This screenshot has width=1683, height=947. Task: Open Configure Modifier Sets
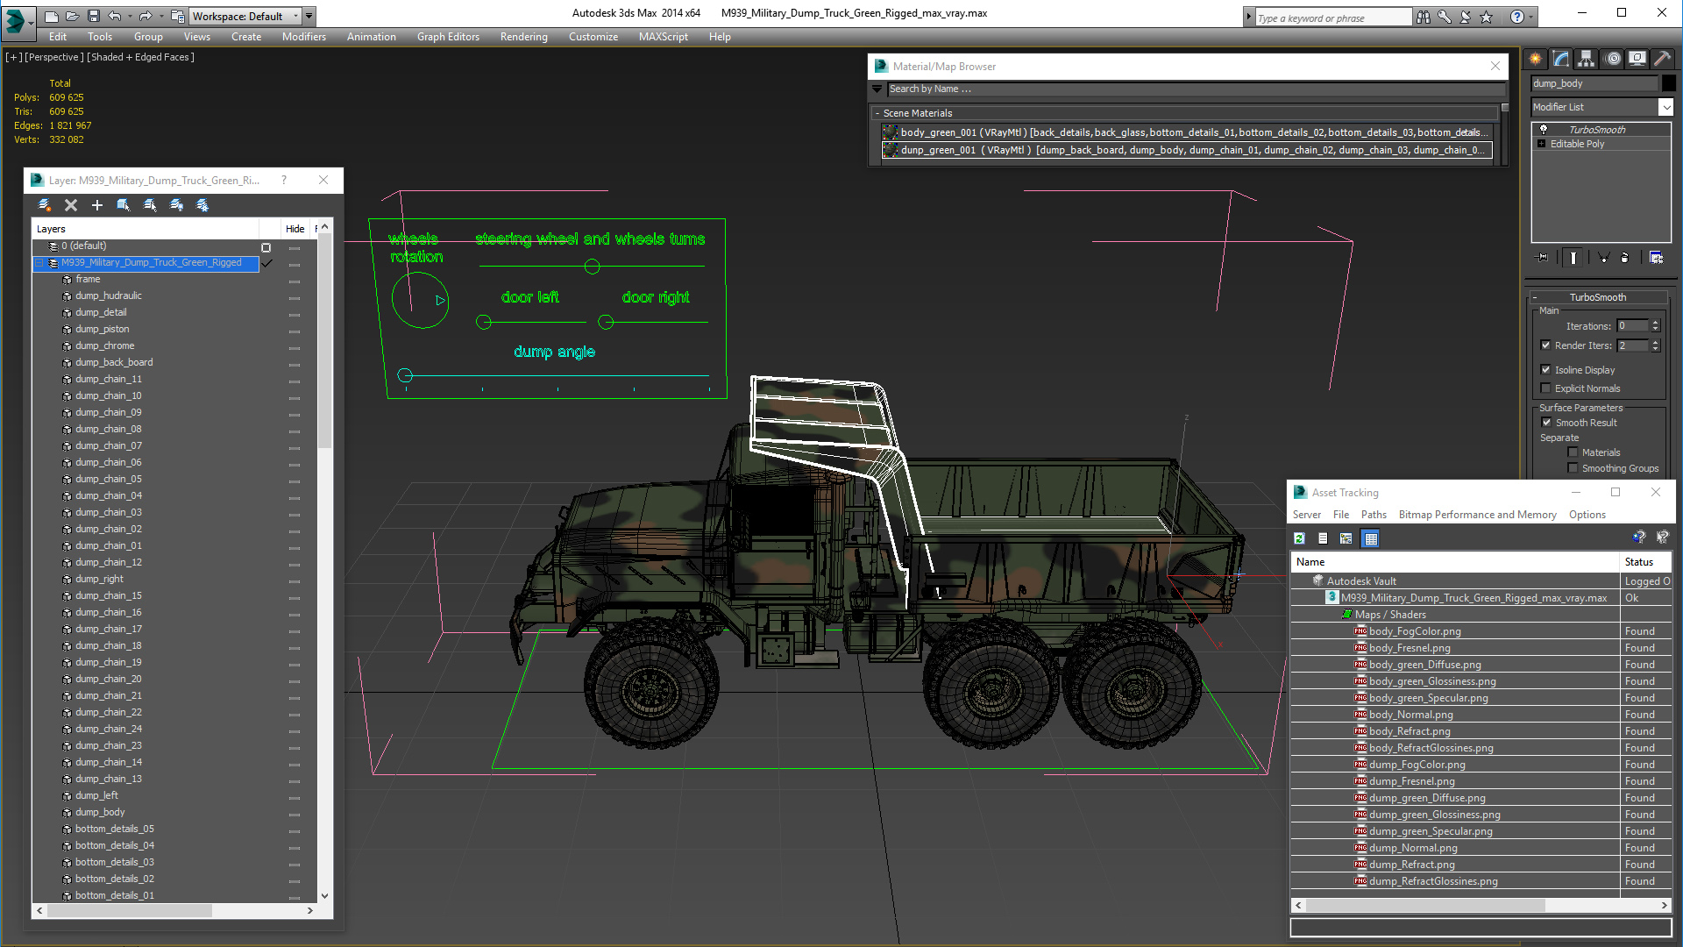(x=1656, y=258)
